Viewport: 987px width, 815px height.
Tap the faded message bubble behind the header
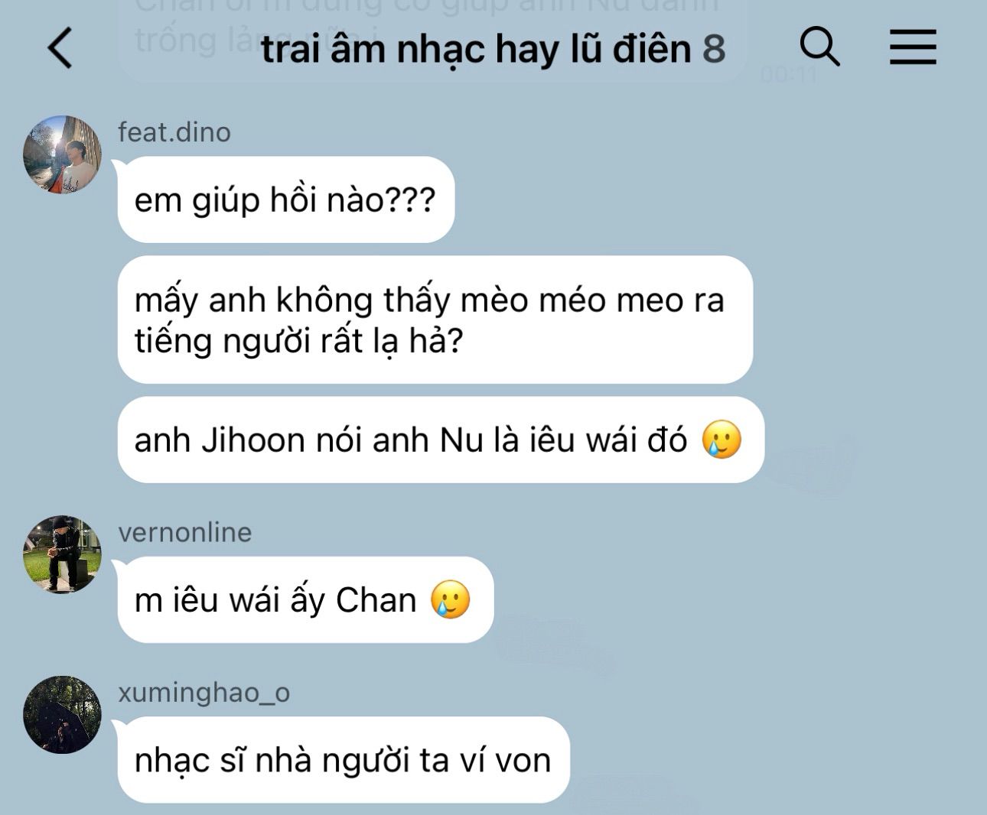432,40
